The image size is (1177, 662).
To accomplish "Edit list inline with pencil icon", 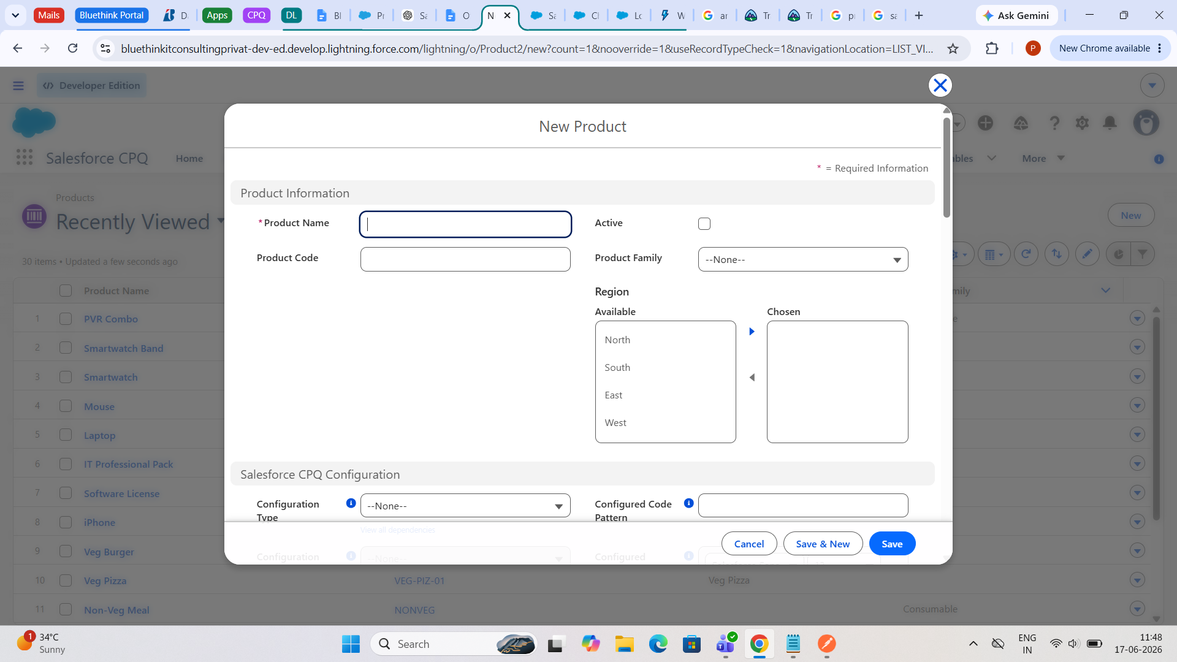I will point(1087,254).
